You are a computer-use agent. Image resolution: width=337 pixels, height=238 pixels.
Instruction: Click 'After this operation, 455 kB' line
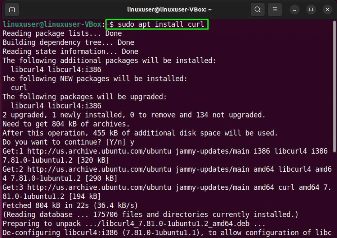pyautogui.click(x=140, y=133)
